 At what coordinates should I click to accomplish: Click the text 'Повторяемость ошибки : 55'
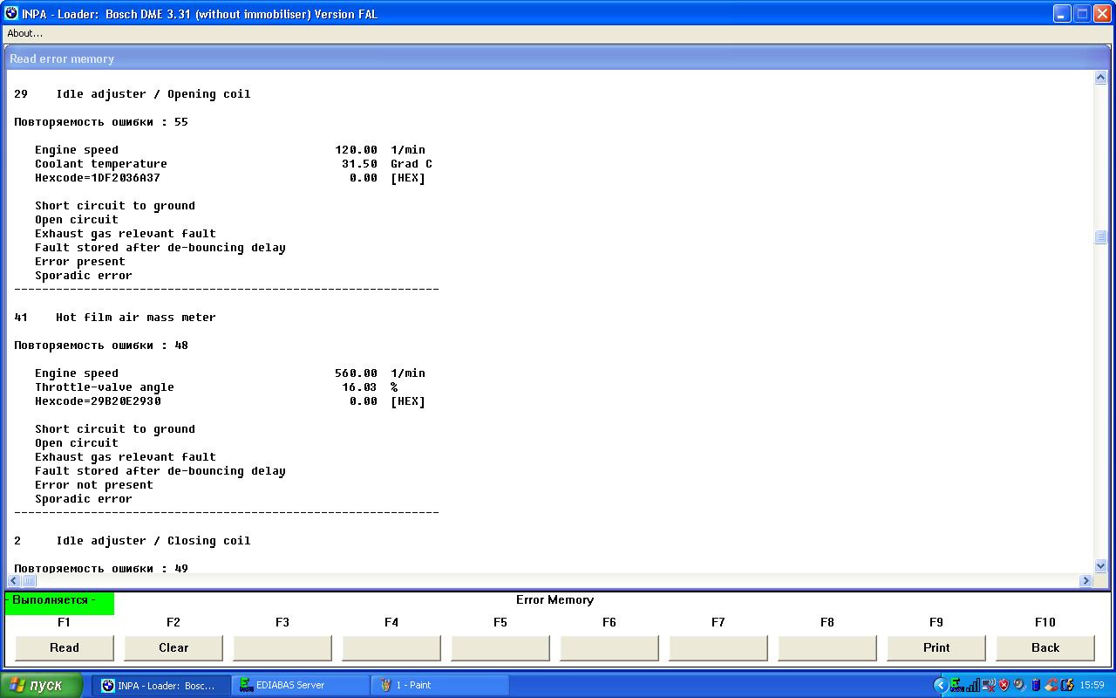[x=101, y=122]
